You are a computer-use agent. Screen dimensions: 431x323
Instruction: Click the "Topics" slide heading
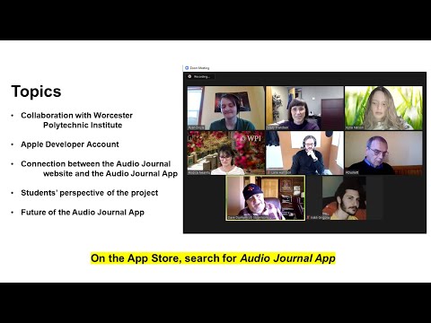tap(36, 92)
